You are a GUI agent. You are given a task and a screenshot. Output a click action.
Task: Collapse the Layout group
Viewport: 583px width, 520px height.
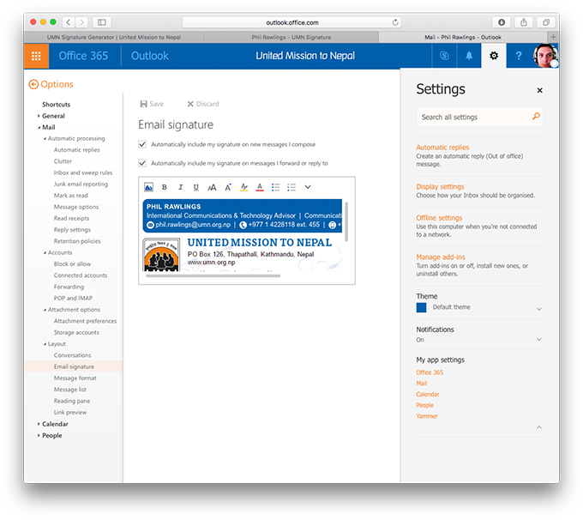pyautogui.click(x=45, y=344)
